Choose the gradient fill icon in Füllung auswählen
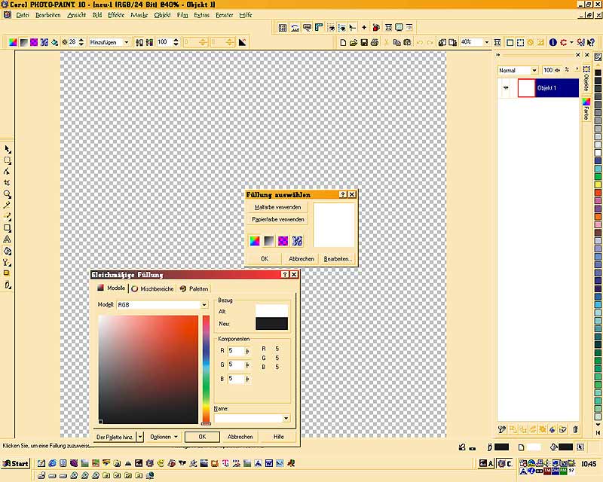This screenshot has width=603, height=482. [x=269, y=241]
